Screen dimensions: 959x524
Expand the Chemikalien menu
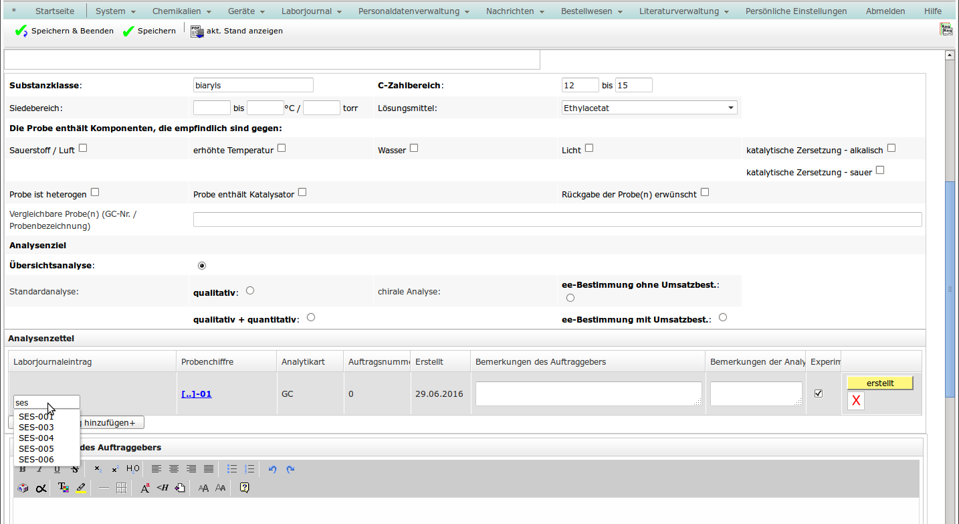[181, 11]
